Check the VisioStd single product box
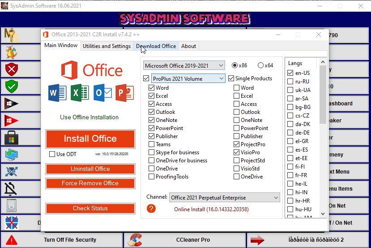Image resolution: width=371 pixels, height=248 pixels. tap(236, 168)
